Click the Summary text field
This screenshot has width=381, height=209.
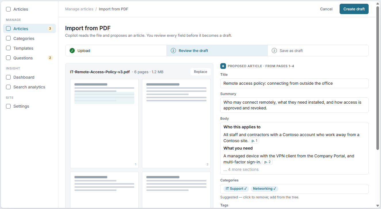[294, 105]
